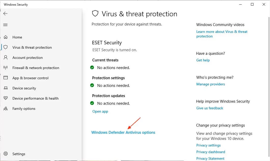Open Learn more about Virus & threat protection

click(x=222, y=34)
